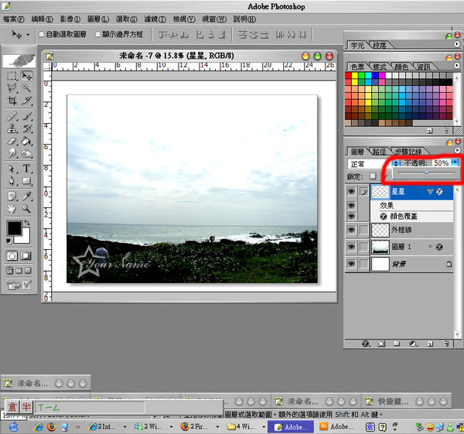Select the Eyedropper tool

(x=26, y=196)
